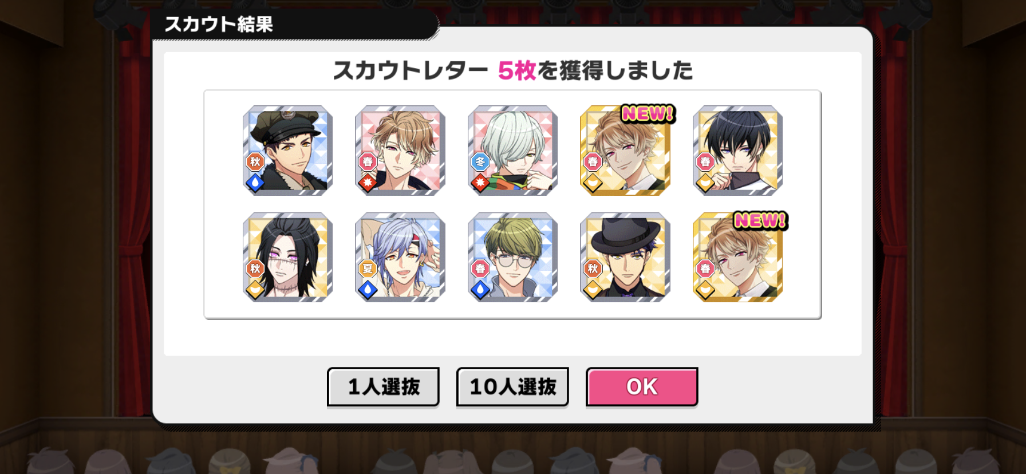Open the NEW gold card in top row

tap(625, 151)
